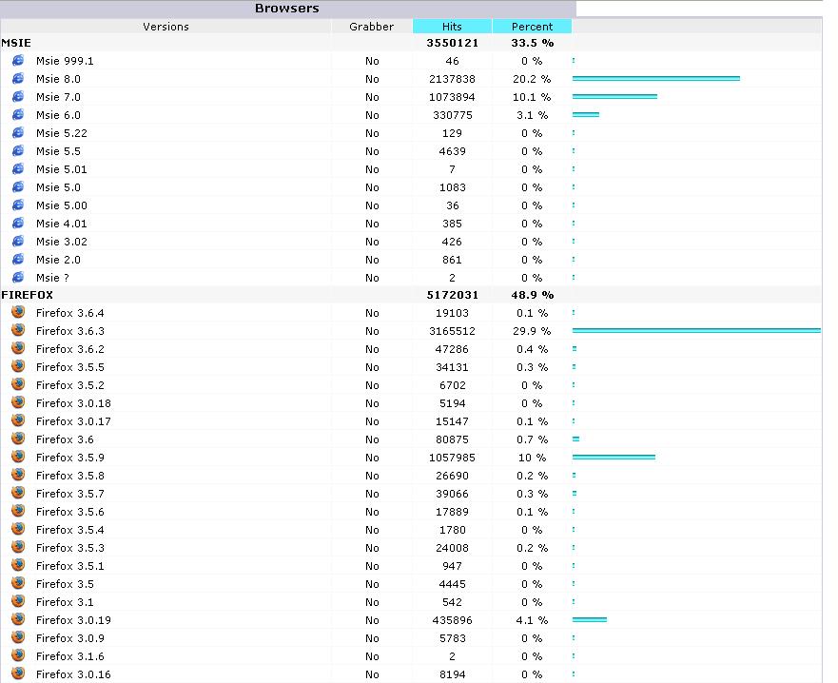Select the hits value 330775
The image size is (838, 683).
coord(452,115)
